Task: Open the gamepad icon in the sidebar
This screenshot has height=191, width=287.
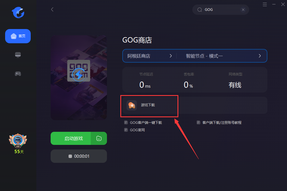Action: coord(18,74)
